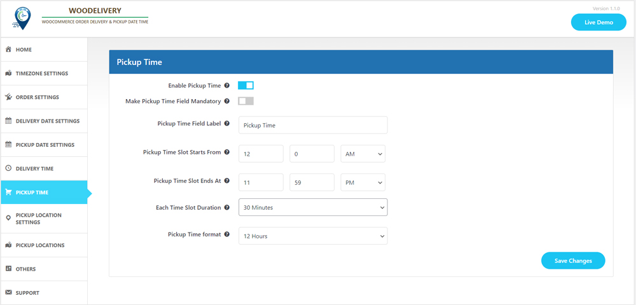Click the Pickup Time Field Label text input
Image resolution: width=636 pixels, height=305 pixels.
point(313,125)
